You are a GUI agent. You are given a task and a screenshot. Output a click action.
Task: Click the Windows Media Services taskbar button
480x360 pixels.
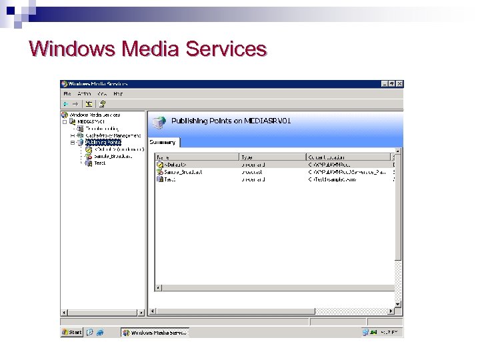tap(155, 333)
